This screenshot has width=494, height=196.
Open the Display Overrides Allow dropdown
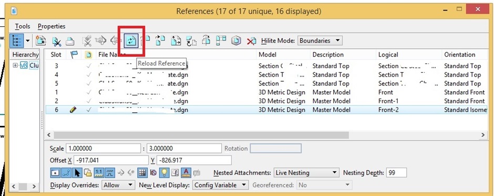click(x=118, y=185)
